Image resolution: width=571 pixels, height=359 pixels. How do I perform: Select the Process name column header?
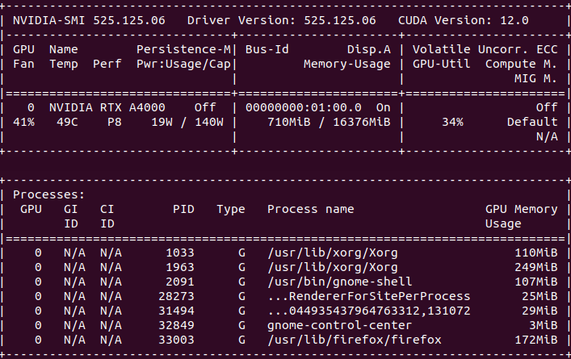click(x=311, y=209)
